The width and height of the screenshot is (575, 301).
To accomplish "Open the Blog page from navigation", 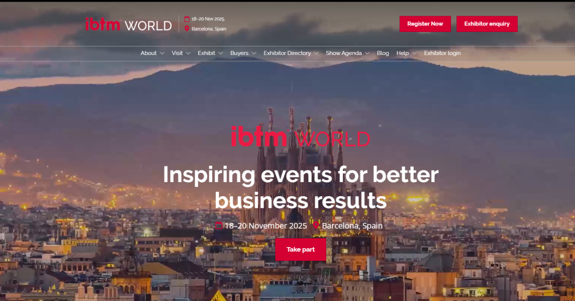I will click(383, 53).
